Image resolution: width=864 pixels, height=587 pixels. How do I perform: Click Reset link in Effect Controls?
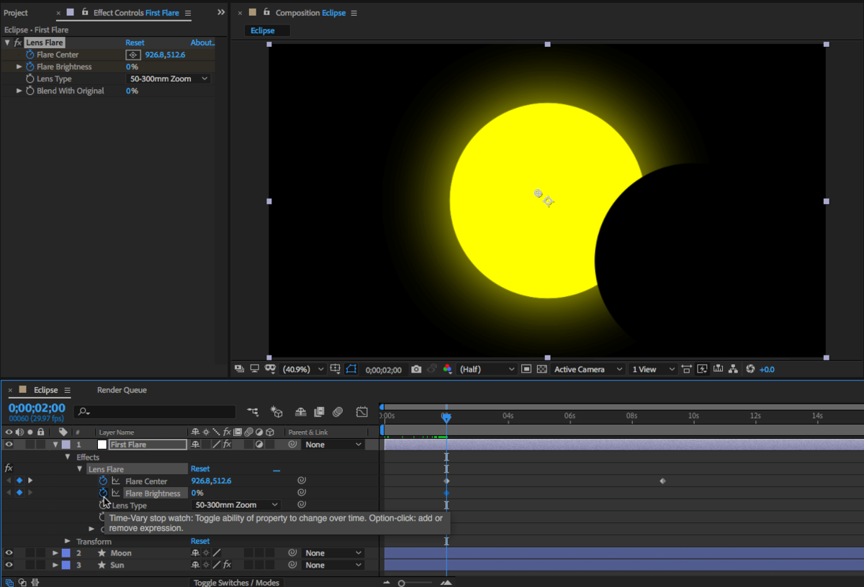[135, 43]
